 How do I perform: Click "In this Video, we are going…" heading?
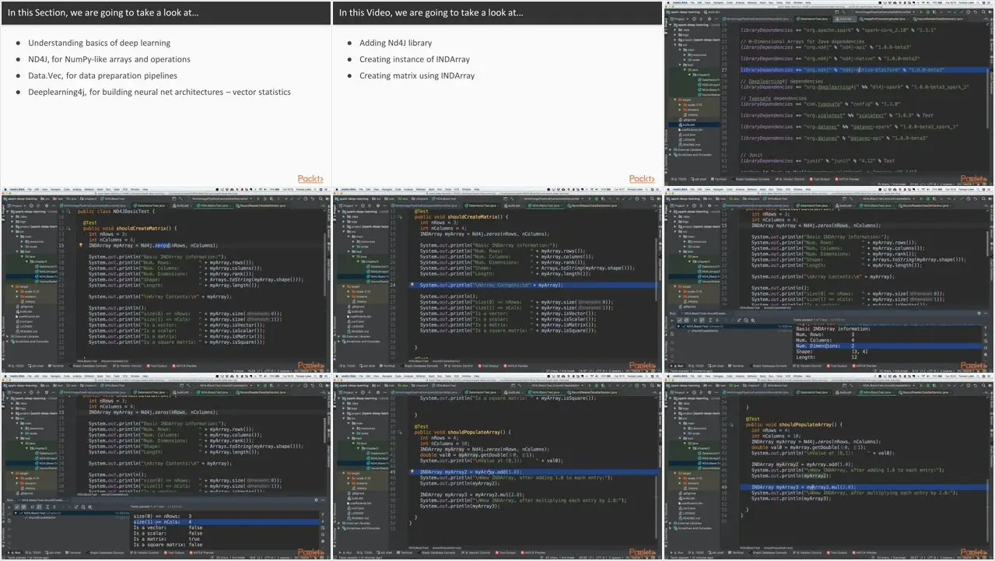[x=430, y=12]
